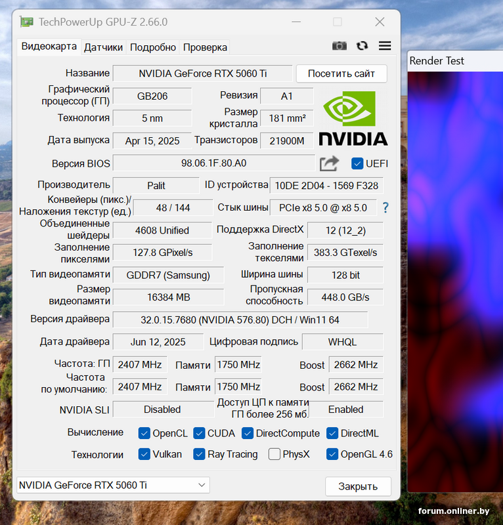
Task: Click the manufacturer Palit value
Action: point(156,186)
